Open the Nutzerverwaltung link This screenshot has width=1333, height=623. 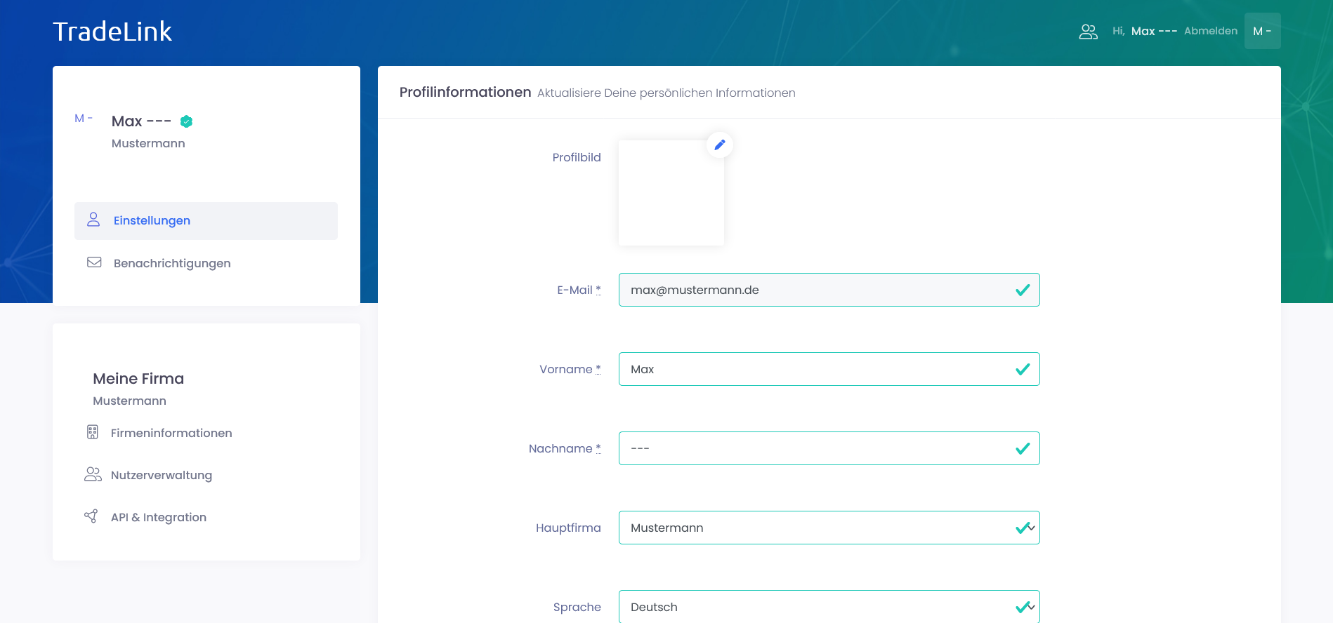[x=162, y=476]
